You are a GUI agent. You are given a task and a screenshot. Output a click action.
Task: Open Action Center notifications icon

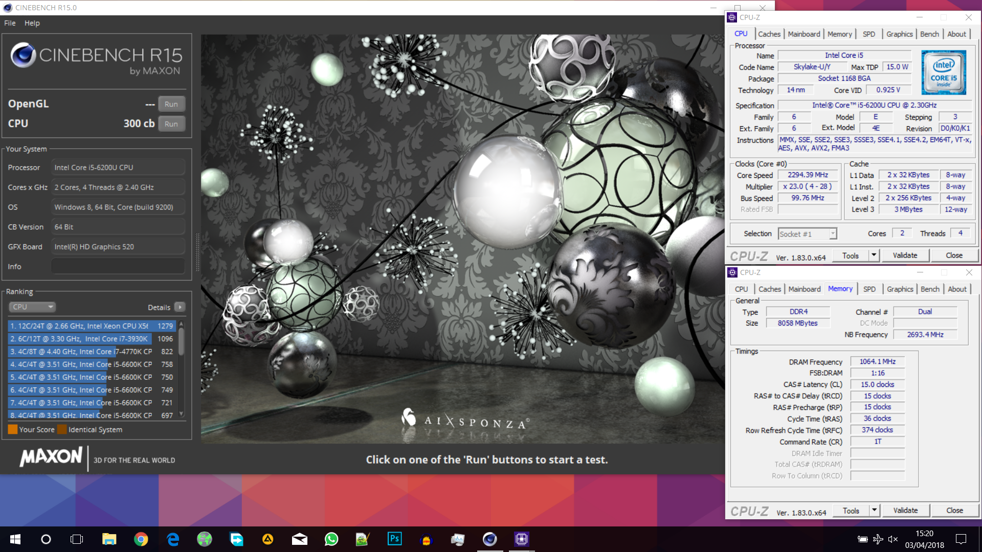[961, 539]
